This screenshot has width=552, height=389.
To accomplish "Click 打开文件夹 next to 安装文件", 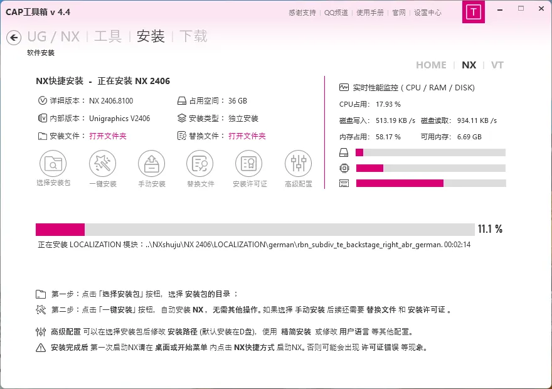I will 108,136.
